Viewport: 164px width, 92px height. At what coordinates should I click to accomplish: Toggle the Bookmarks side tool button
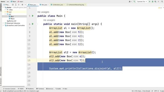click(x=1, y=71)
